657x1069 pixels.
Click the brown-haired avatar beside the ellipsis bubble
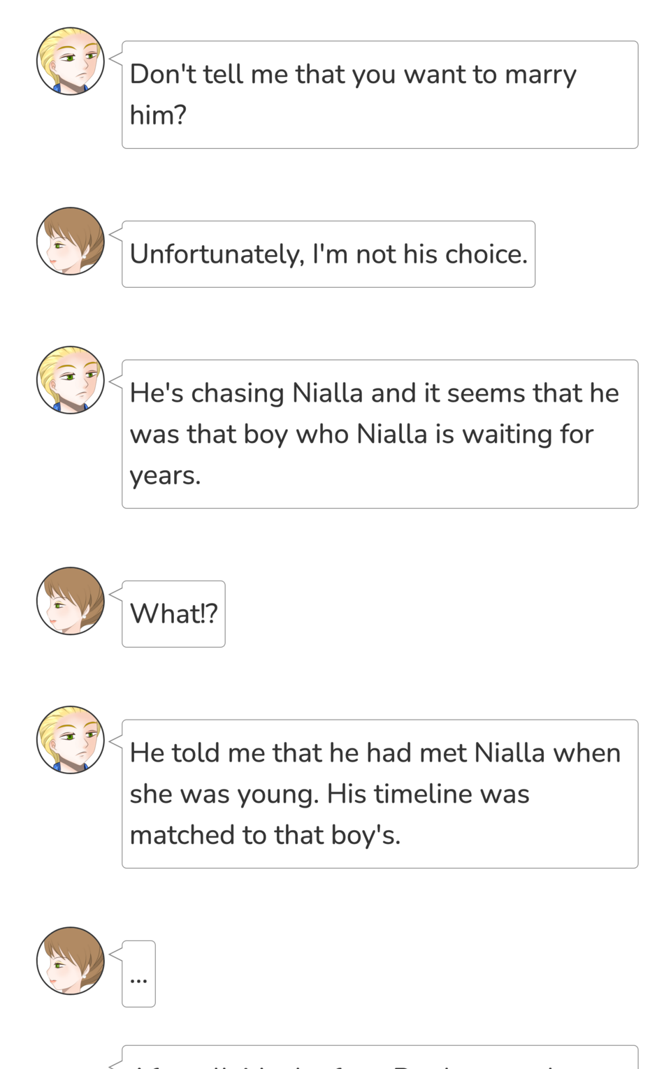[x=71, y=961]
